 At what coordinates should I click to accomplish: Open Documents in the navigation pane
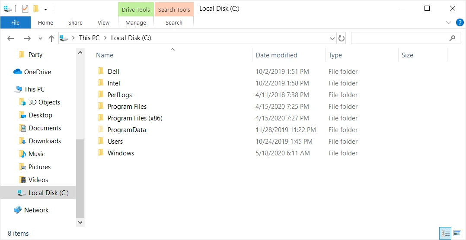(x=45, y=128)
